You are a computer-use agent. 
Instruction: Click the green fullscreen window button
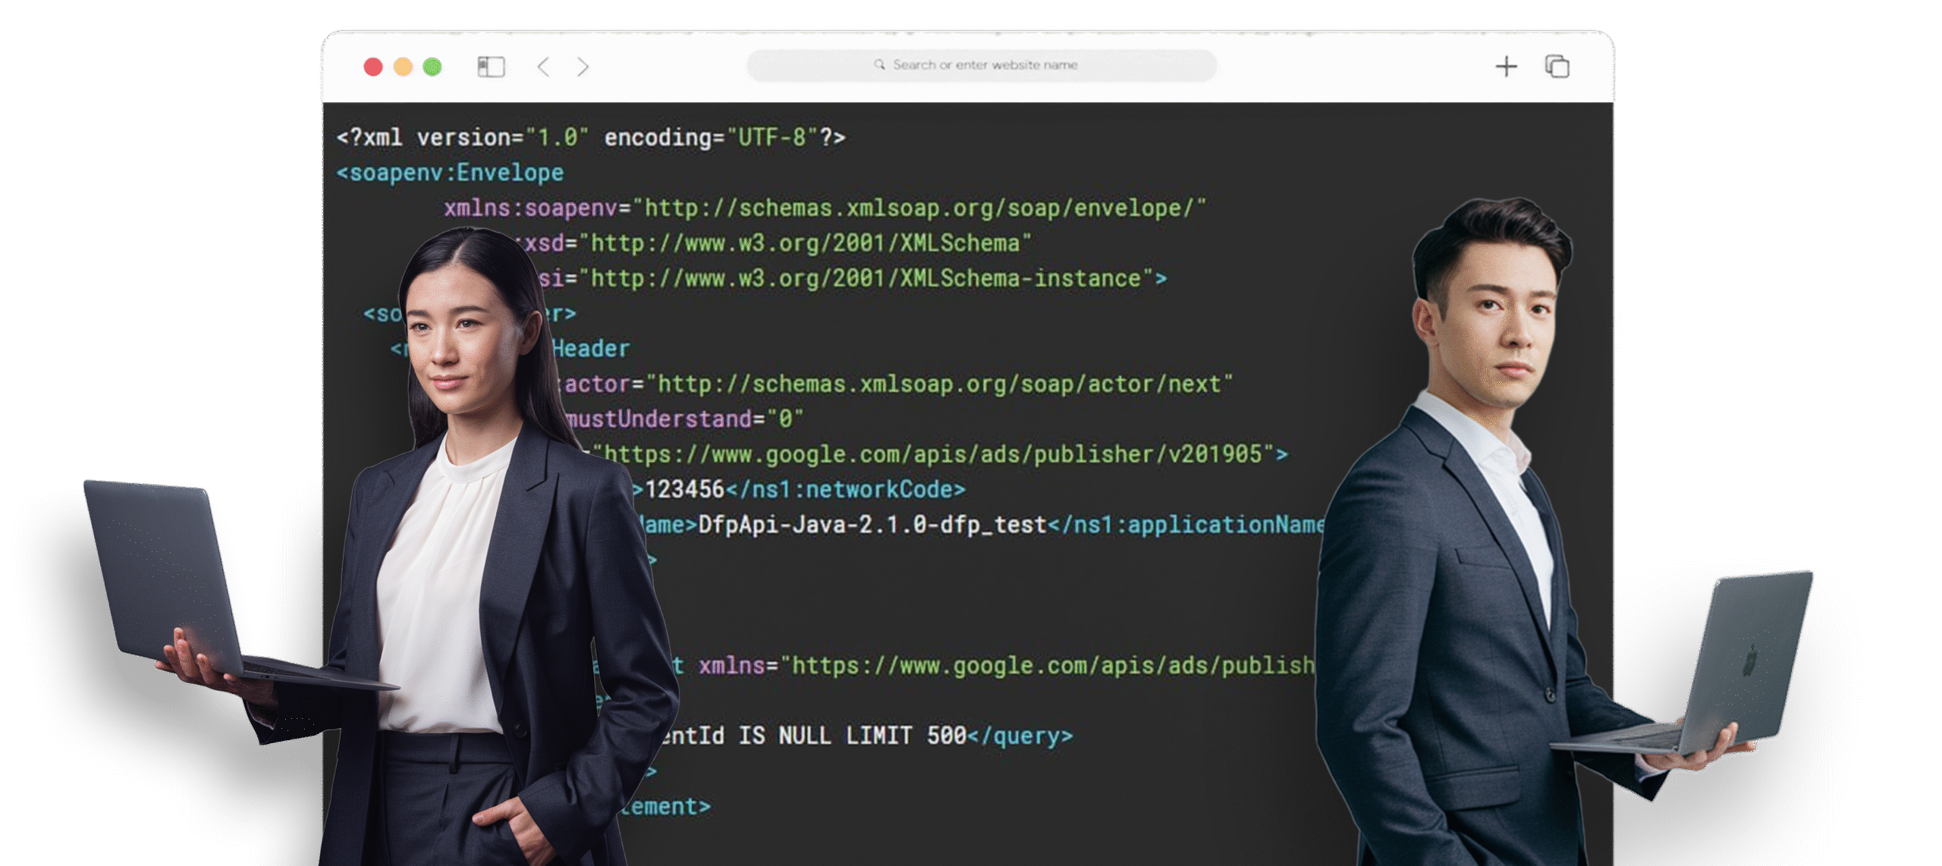coord(432,67)
